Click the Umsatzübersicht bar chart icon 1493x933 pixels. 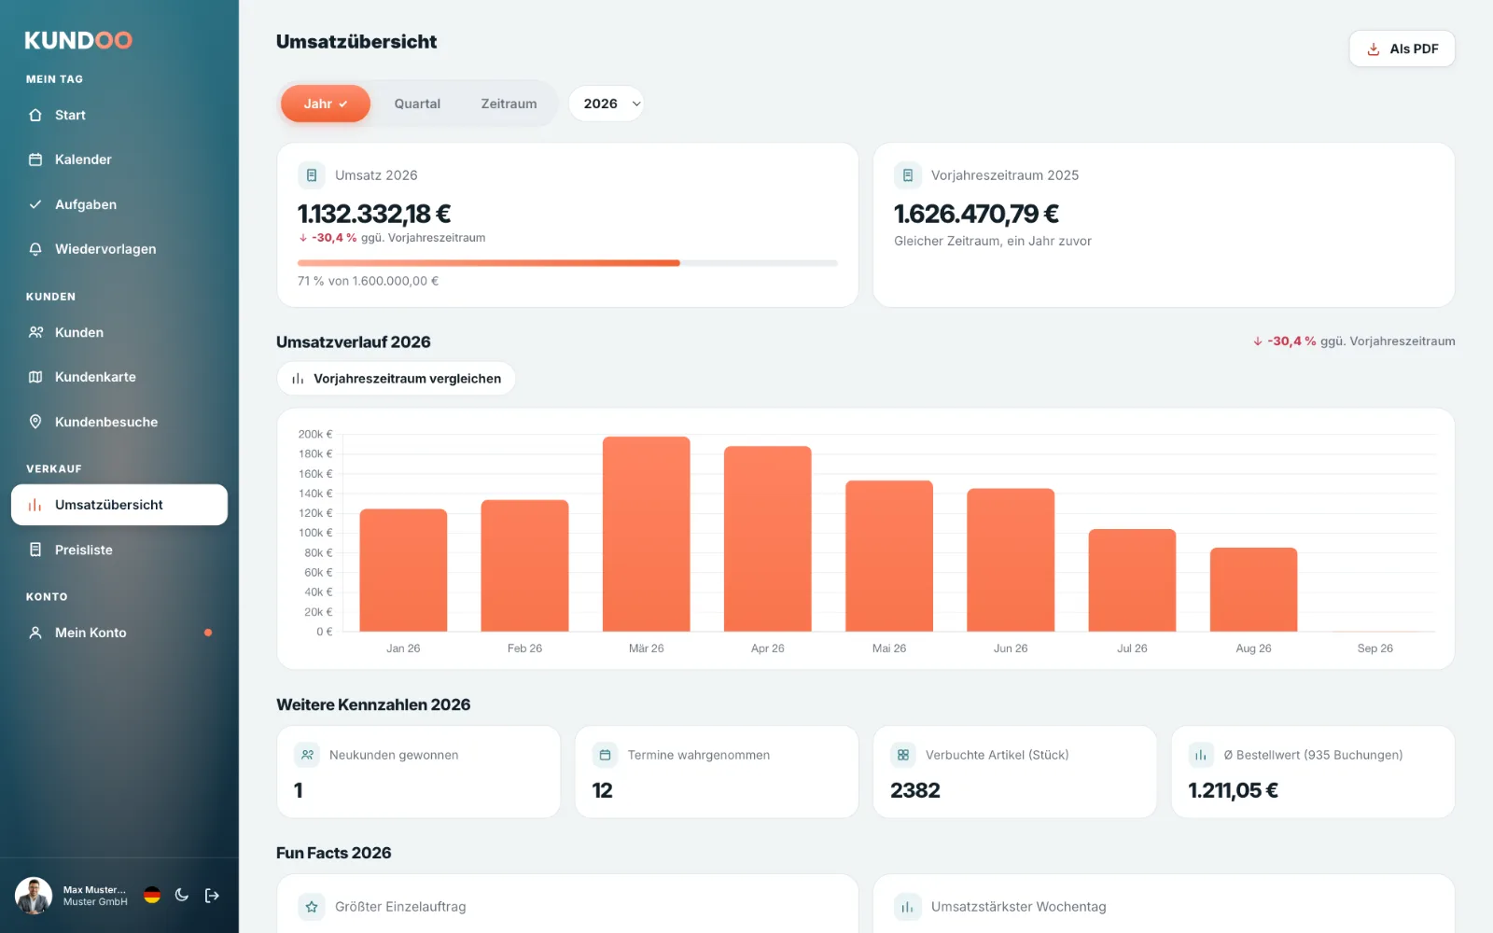35,505
